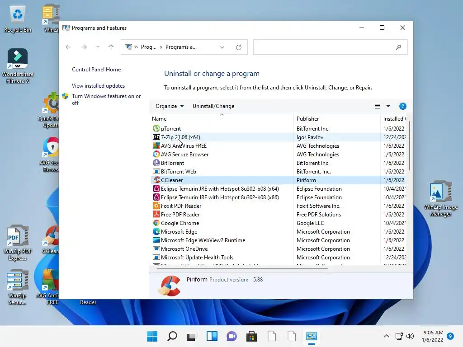Open the help question mark icon
Image resolution: width=463 pixels, height=347 pixels.
(402, 106)
